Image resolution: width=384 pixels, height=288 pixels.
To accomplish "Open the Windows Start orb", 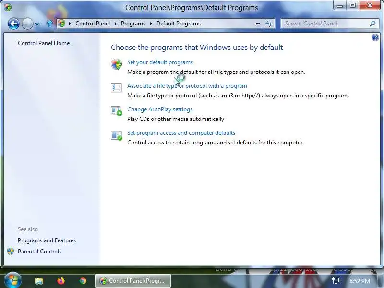I will tap(12, 280).
